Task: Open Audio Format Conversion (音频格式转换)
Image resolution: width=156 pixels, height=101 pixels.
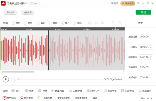Action: tap(81, 98)
